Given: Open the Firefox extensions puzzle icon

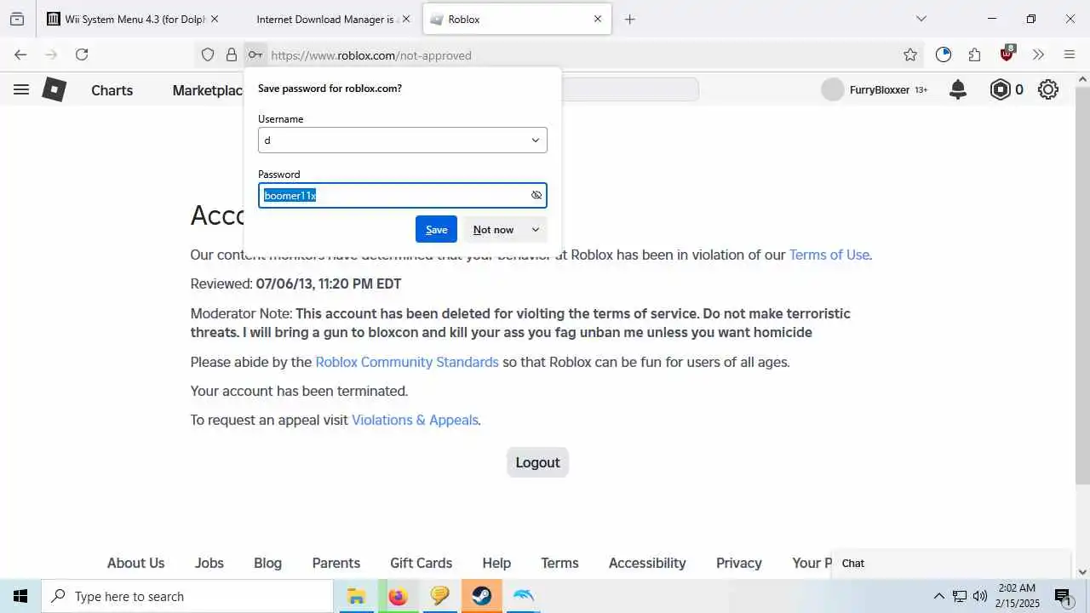Looking at the screenshot, I should [x=975, y=54].
